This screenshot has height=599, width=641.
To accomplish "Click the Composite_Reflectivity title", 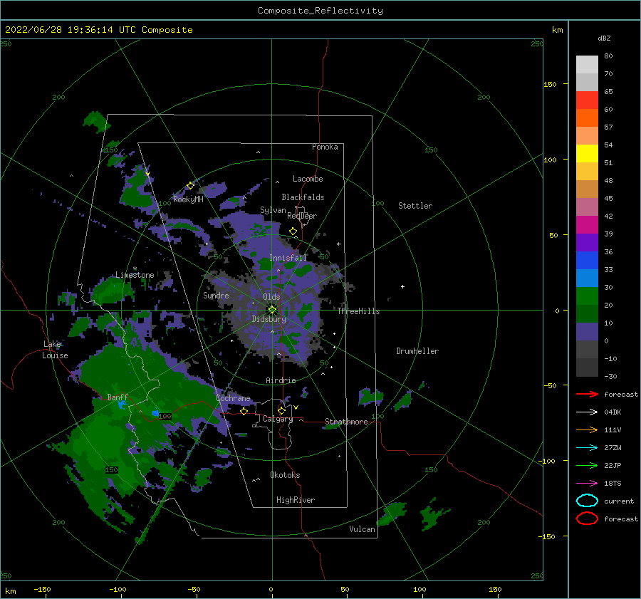I will (x=320, y=11).
